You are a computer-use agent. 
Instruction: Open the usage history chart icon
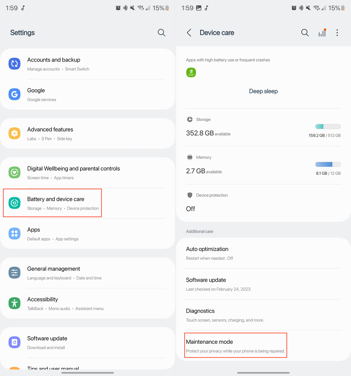coord(322,33)
